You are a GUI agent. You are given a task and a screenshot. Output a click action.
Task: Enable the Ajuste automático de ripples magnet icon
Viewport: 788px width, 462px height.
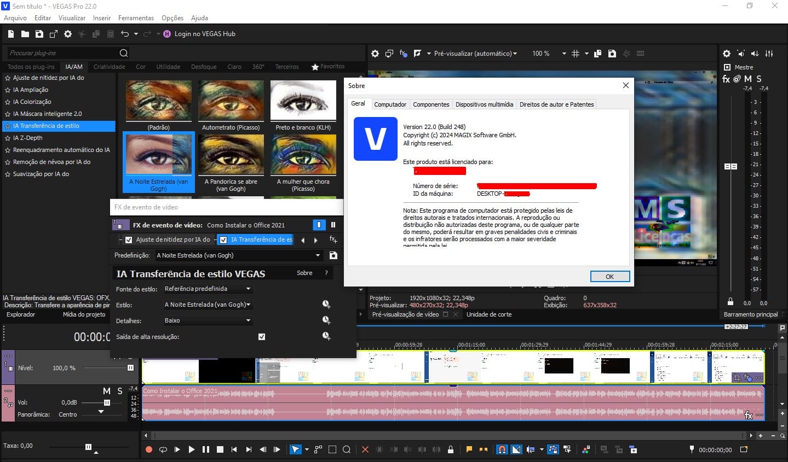(502, 449)
